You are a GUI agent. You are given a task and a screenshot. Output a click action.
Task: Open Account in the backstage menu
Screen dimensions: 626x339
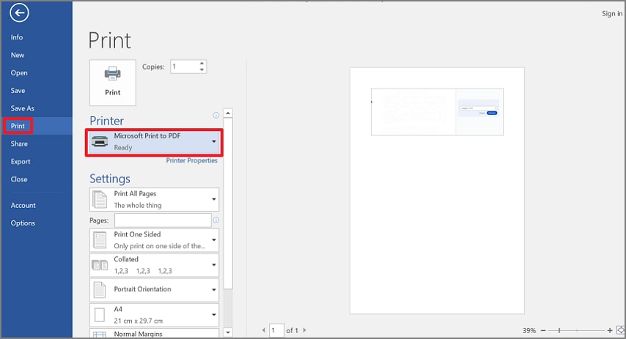coord(23,206)
